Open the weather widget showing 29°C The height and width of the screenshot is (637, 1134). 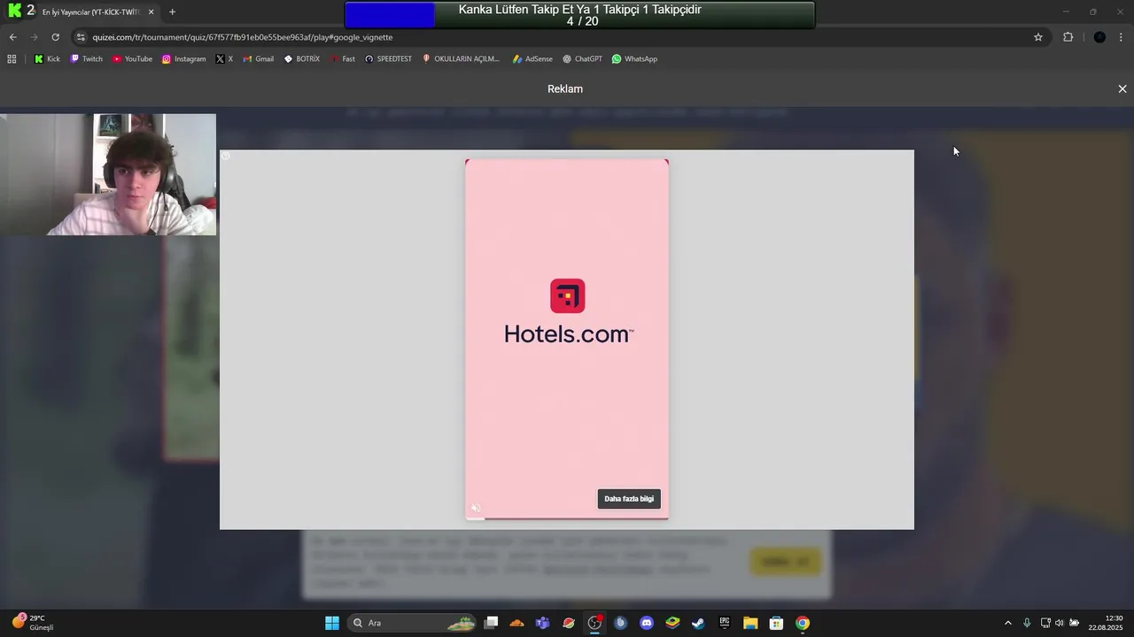pyautogui.click(x=33, y=623)
